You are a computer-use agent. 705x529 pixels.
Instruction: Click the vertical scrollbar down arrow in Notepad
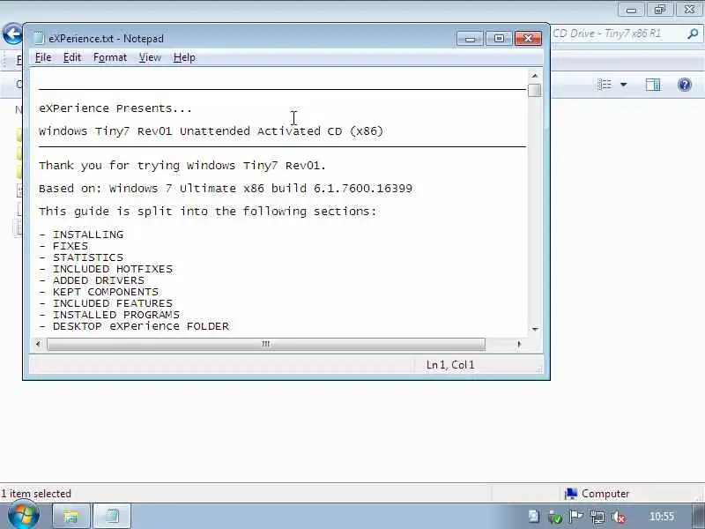(x=535, y=329)
